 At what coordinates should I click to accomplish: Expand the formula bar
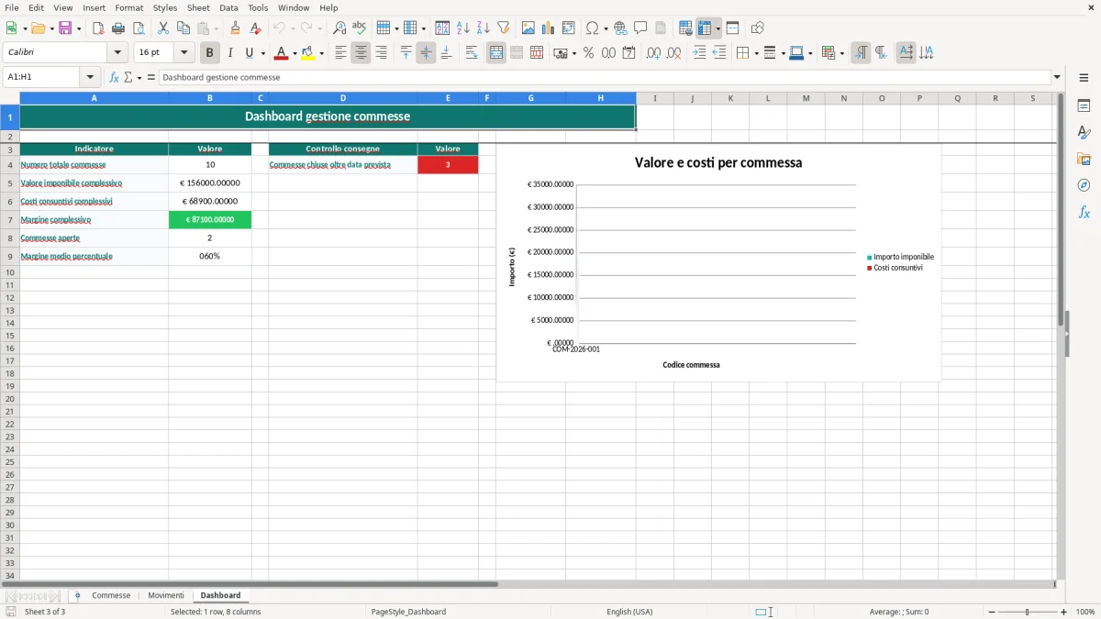click(1057, 77)
